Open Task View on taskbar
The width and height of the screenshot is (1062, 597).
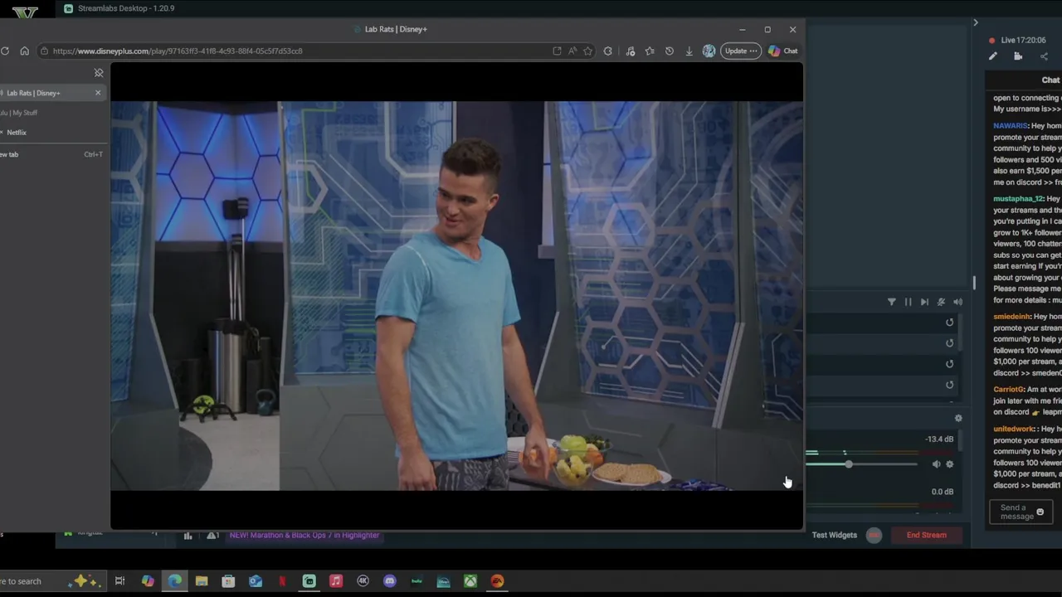(119, 581)
